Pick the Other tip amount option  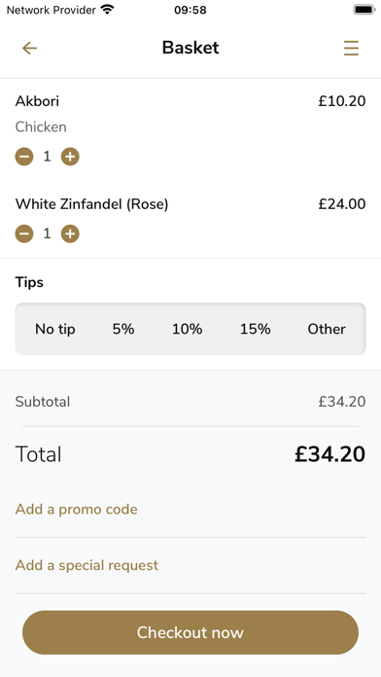pyautogui.click(x=327, y=329)
